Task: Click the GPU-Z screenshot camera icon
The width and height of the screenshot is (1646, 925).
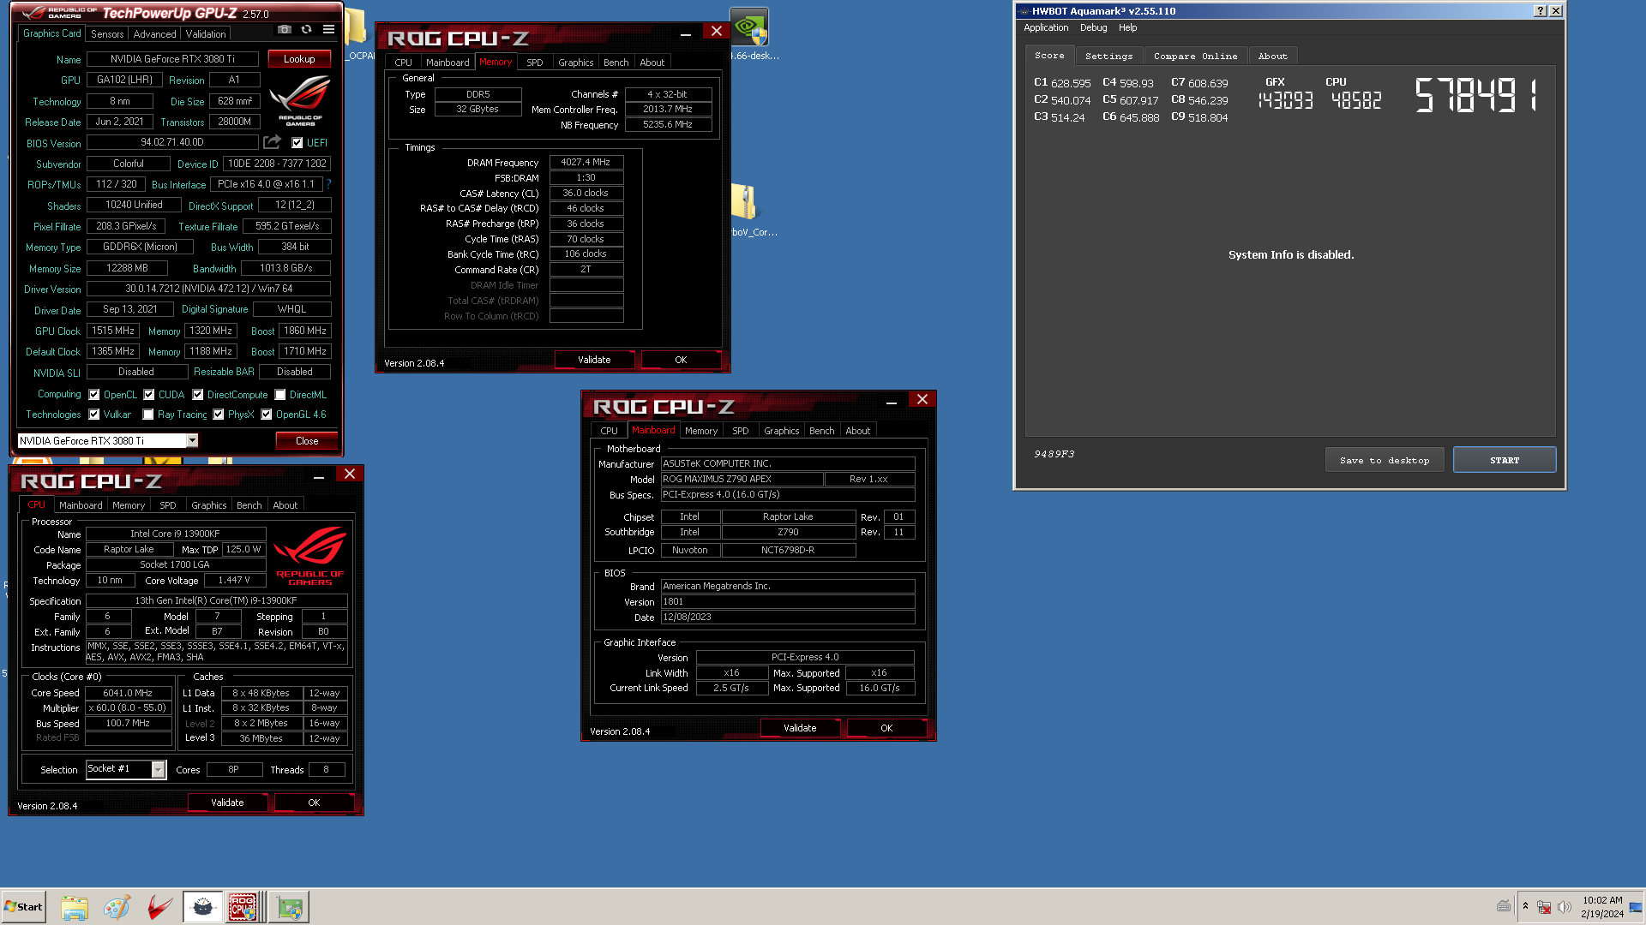Action: pos(284,29)
